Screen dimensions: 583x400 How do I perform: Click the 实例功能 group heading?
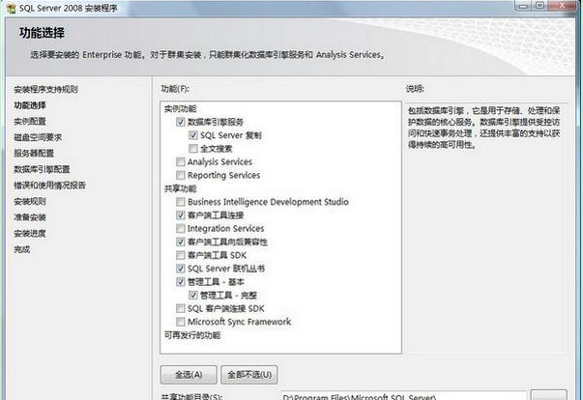coord(180,109)
